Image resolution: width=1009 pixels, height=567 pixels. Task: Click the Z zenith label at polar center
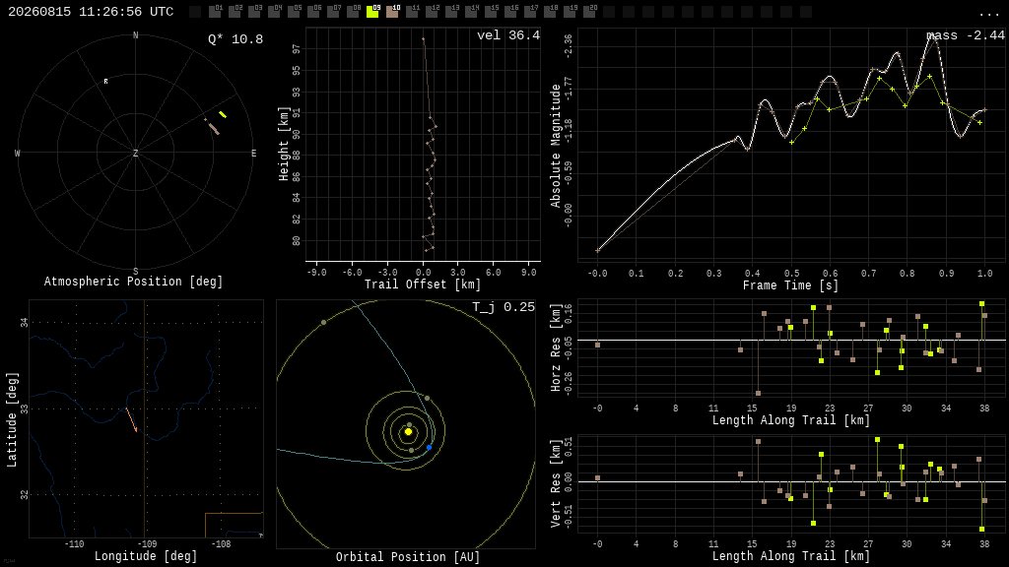tap(135, 153)
